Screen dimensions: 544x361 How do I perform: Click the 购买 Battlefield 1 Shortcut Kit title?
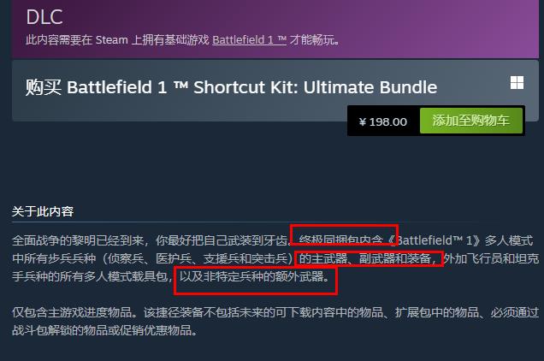coord(231,87)
